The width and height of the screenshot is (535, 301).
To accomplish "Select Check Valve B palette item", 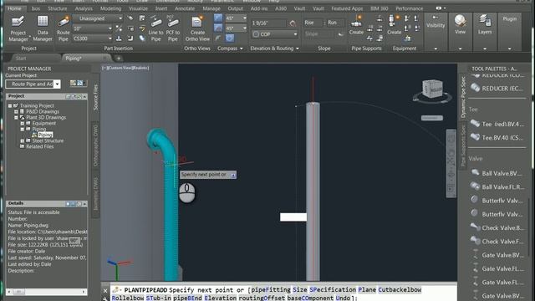I will [x=497, y=227].
